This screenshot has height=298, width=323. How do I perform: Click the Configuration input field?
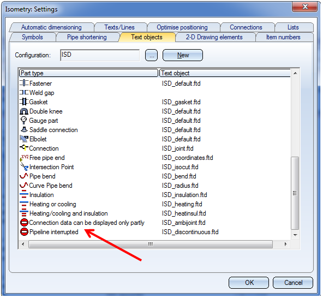pyautogui.click(x=100, y=55)
